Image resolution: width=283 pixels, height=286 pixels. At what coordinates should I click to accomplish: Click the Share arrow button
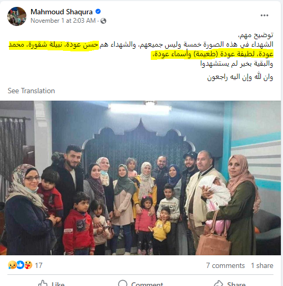[x=230, y=283]
